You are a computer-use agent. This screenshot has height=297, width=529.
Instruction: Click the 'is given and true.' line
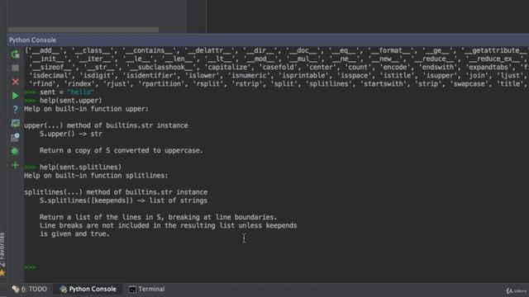pyautogui.click(x=75, y=233)
